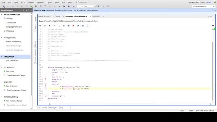Toggle breakpoint circle on line 28
Image resolution: width=217 pixels, height=122 pixels.
(45, 79)
